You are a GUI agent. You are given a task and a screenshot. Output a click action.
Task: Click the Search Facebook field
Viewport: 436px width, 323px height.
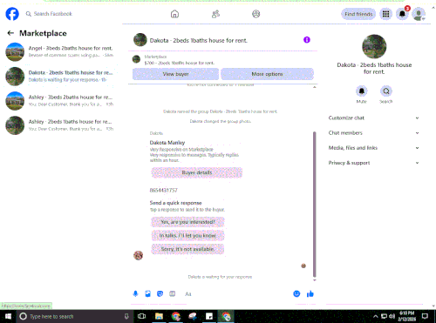[50, 14]
